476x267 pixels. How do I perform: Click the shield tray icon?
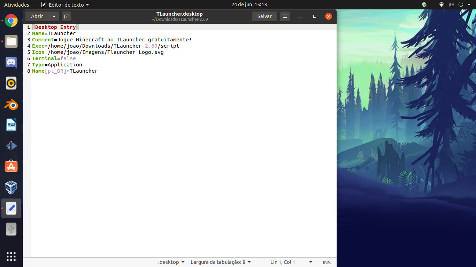coord(424,5)
